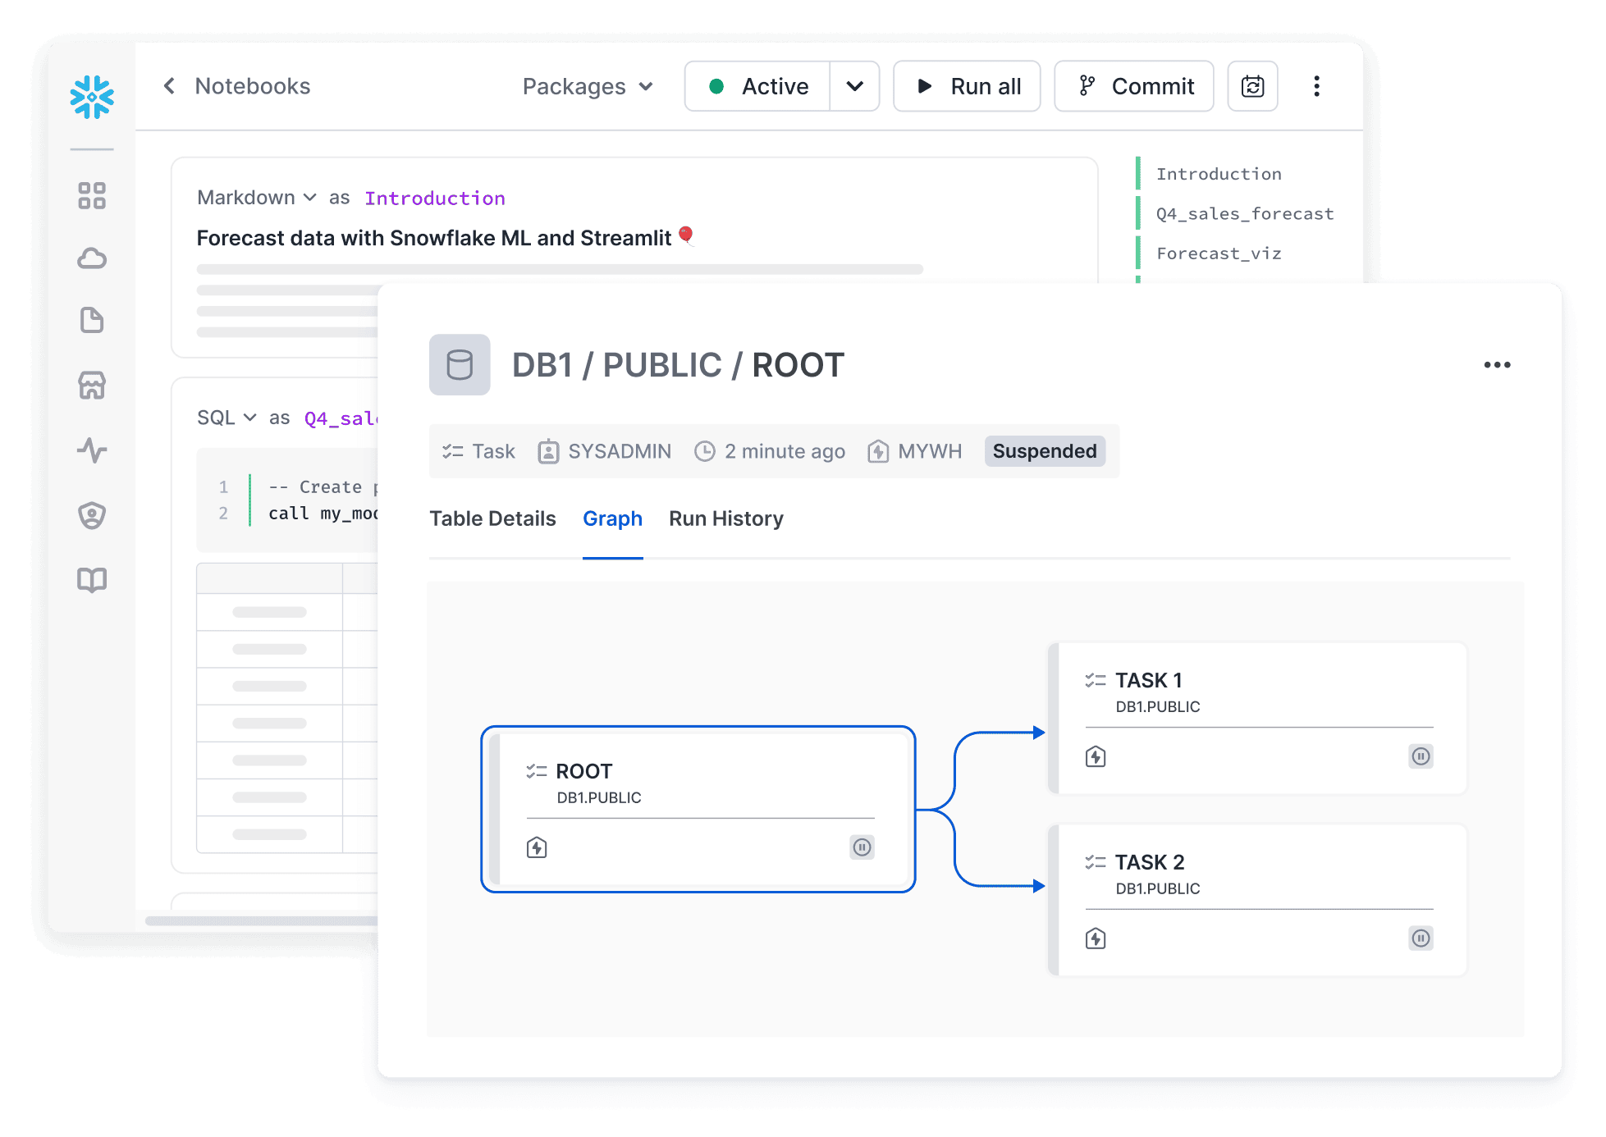The height and width of the screenshot is (1137, 1606).
Task: Expand the Packages dropdown
Action: click(588, 86)
